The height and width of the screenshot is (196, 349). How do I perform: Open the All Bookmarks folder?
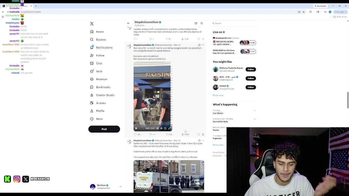coord(340,17)
